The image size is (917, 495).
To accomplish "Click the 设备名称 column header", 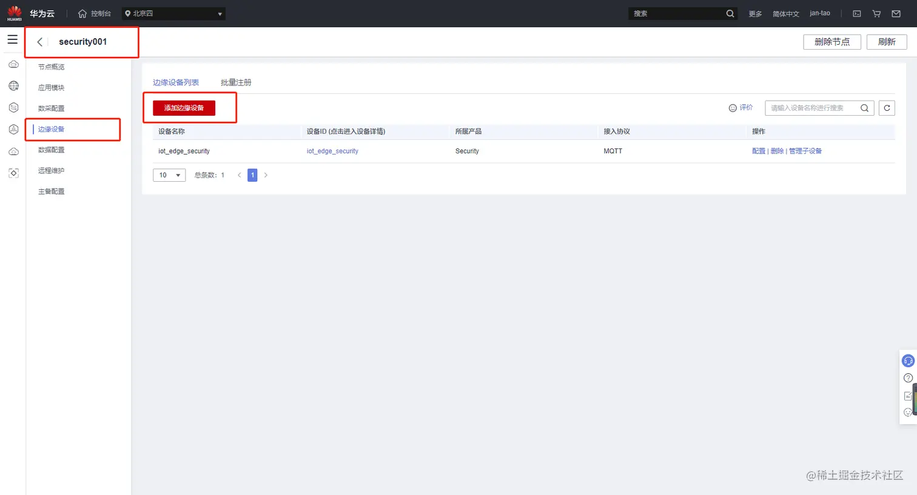I will pyautogui.click(x=172, y=131).
